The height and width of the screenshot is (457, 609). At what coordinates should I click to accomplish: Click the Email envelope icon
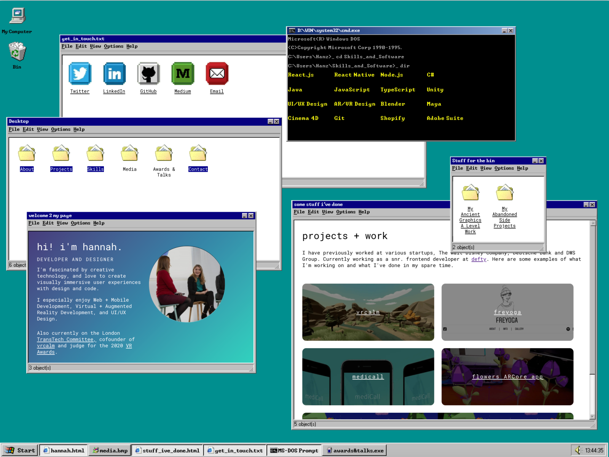(x=217, y=74)
